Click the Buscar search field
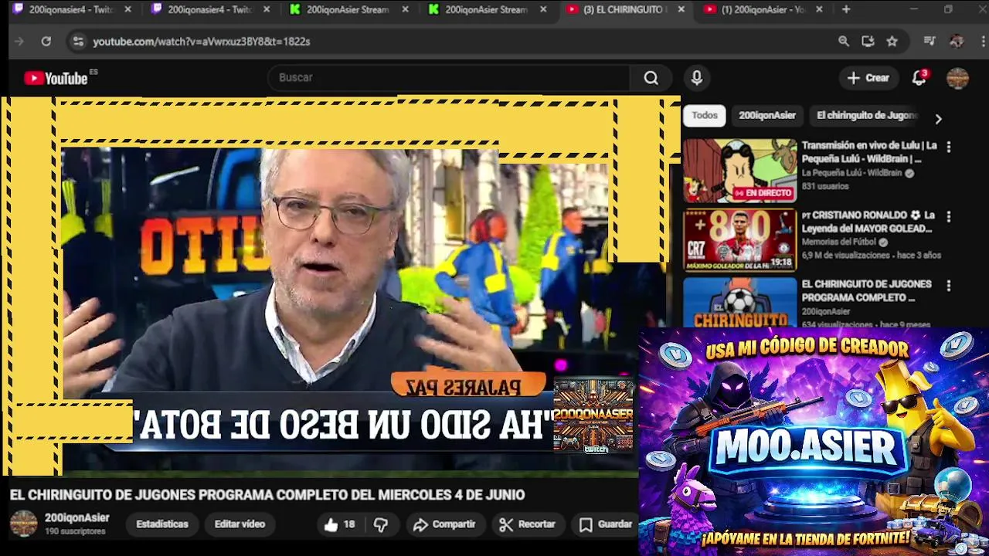The width and height of the screenshot is (989, 556). [450, 78]
